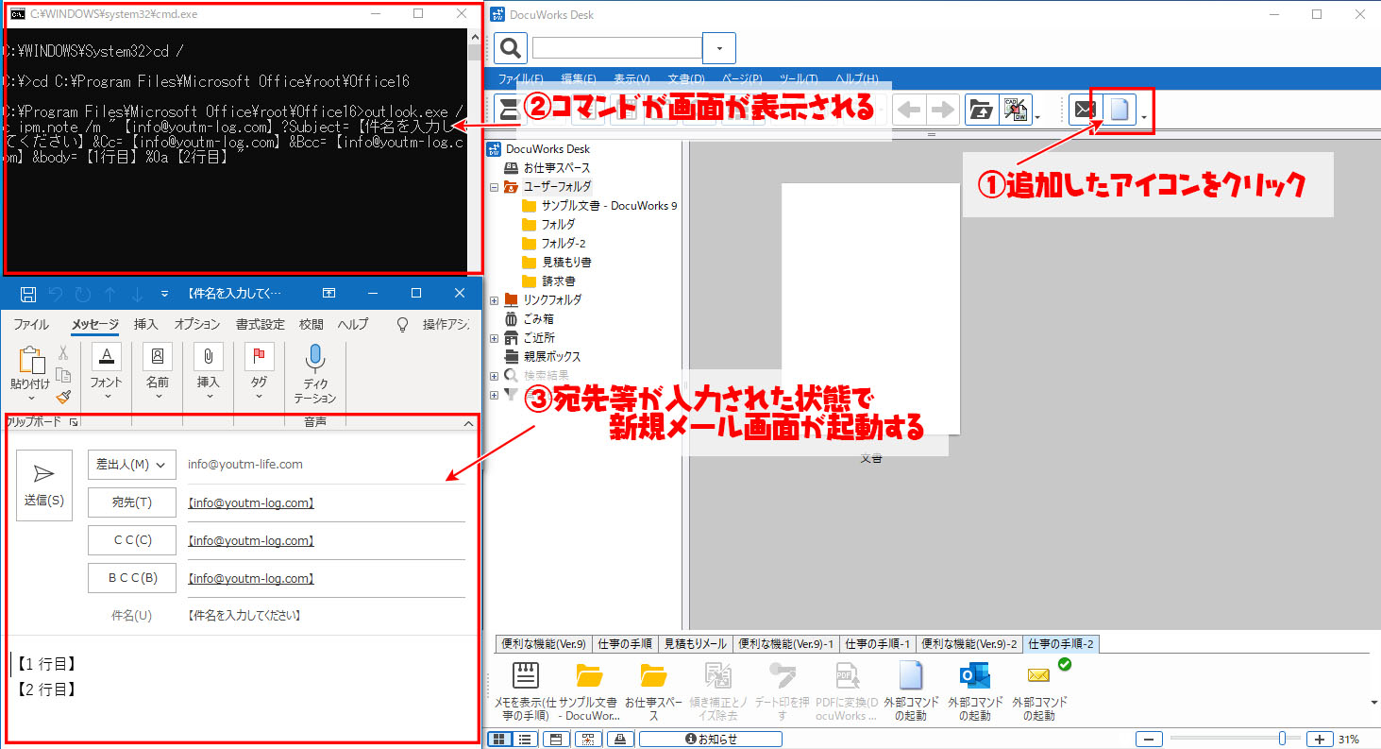Select 親展ボックス in the tree
Image resolution: width=1381 pixels, height=749 pixels.
[x=552, y=356]
